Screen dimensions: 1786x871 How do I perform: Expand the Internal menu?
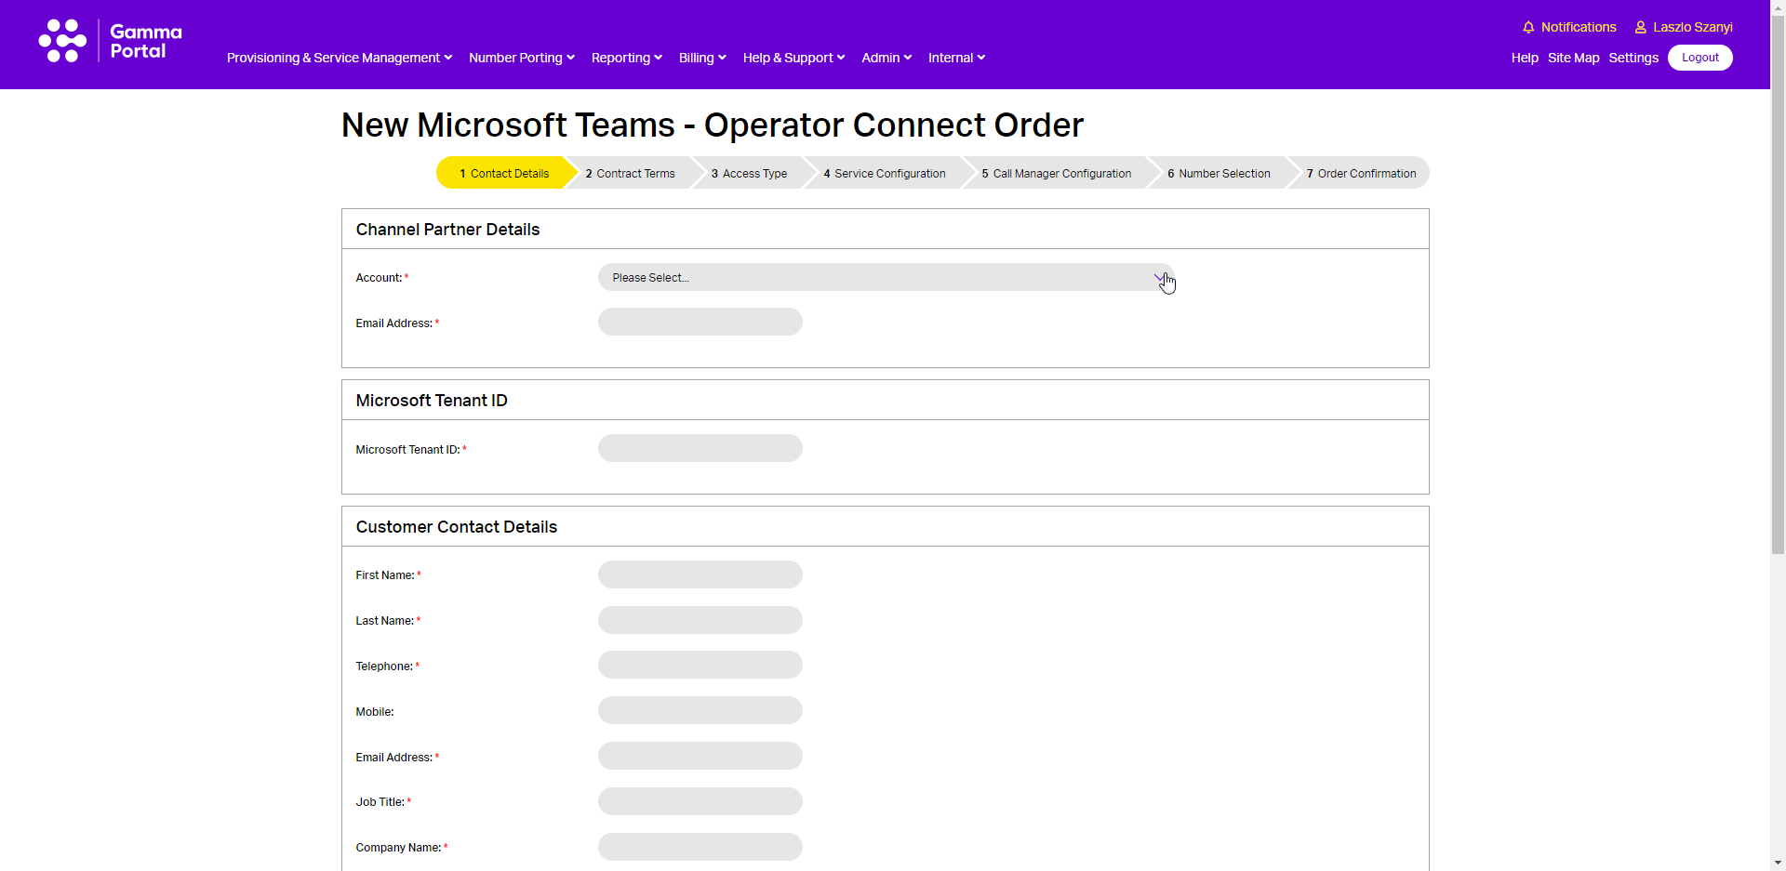tap(956, 58)
